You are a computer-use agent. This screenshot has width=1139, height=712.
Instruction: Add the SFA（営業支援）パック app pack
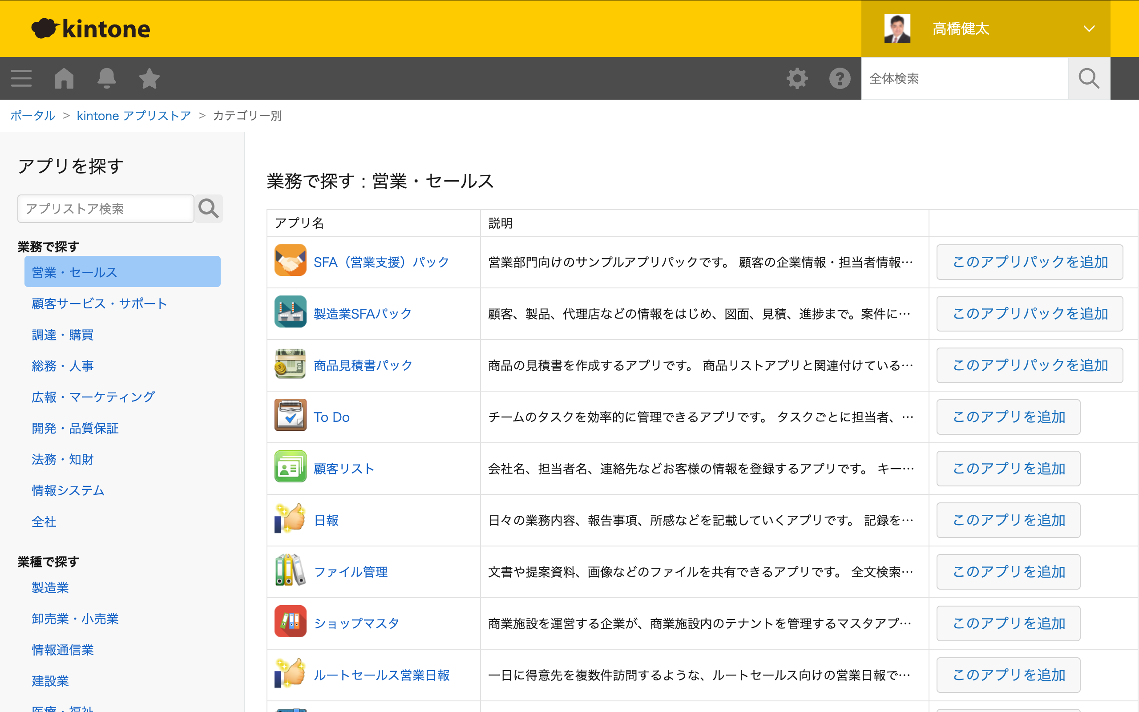click(x=1030, y=262)
